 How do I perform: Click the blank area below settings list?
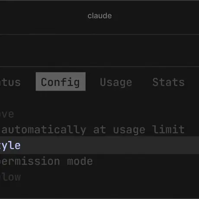point(99,189)
